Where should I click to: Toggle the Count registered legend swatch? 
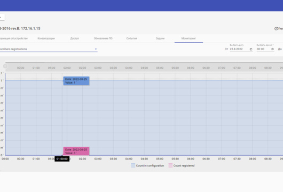pyautogui.click(x=170, y=165)
